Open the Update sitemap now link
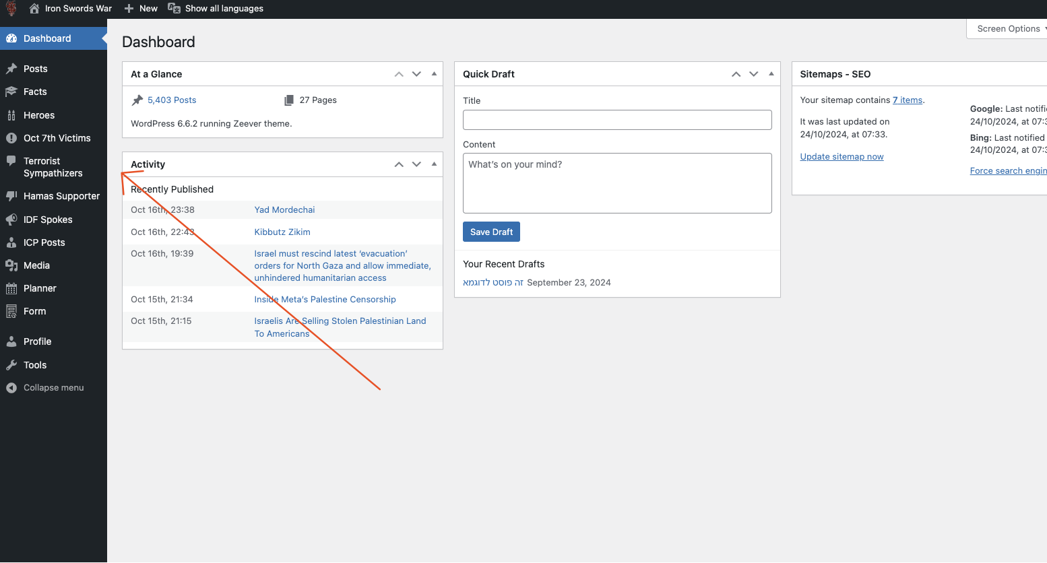 842,157
